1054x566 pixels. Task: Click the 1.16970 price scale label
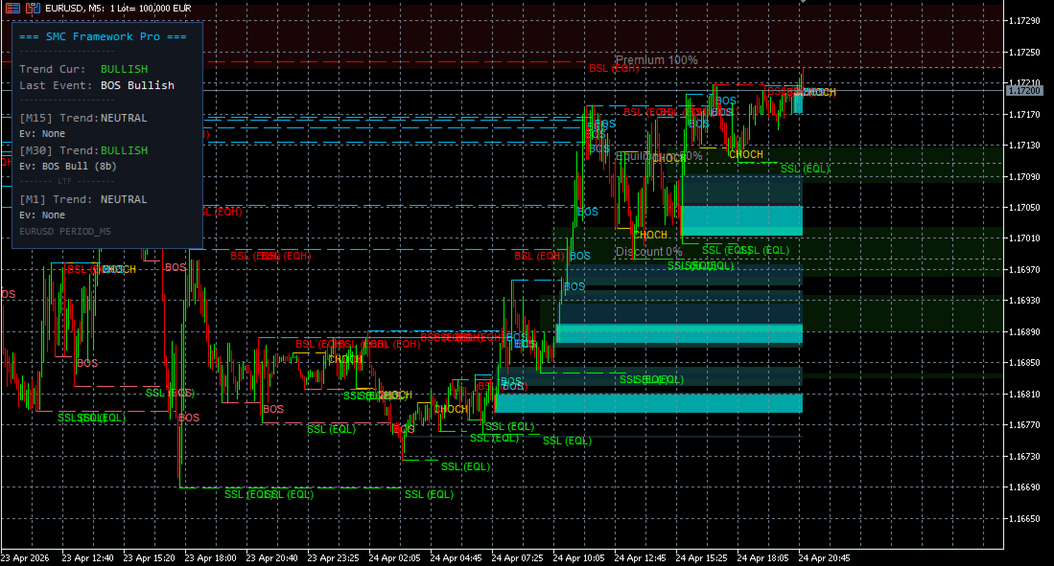pyautogui.click(x=1024, y=270)
